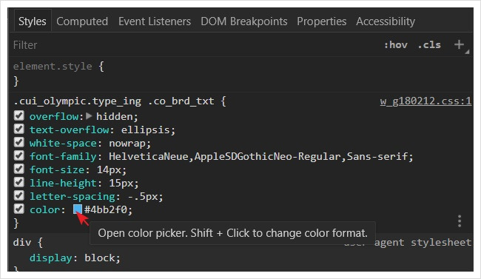The width and height of the screenshot is (481, 279).
Task: Uncheck the overflow property checkbox
Action: [19, 115]
